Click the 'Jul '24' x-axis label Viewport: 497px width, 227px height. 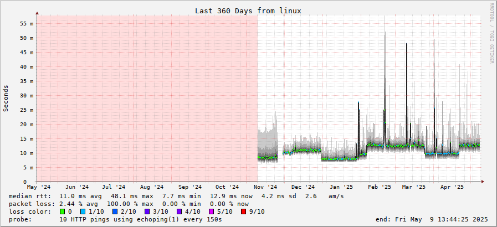114,187
